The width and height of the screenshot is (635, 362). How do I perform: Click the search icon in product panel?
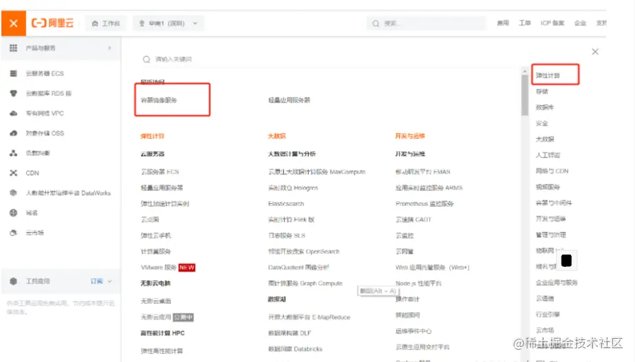click(146, 60)
